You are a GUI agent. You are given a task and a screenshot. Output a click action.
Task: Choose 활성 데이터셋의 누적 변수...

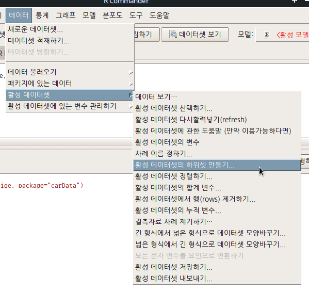click(x=217, y=210)
